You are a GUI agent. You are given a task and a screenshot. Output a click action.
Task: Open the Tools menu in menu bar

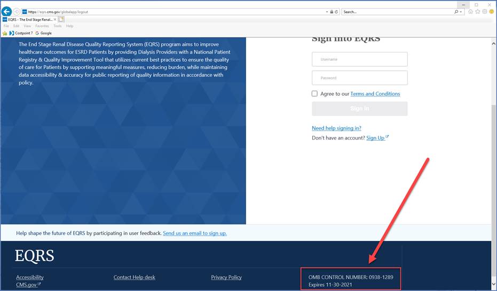pyautogui.click(x=57, y=26)
